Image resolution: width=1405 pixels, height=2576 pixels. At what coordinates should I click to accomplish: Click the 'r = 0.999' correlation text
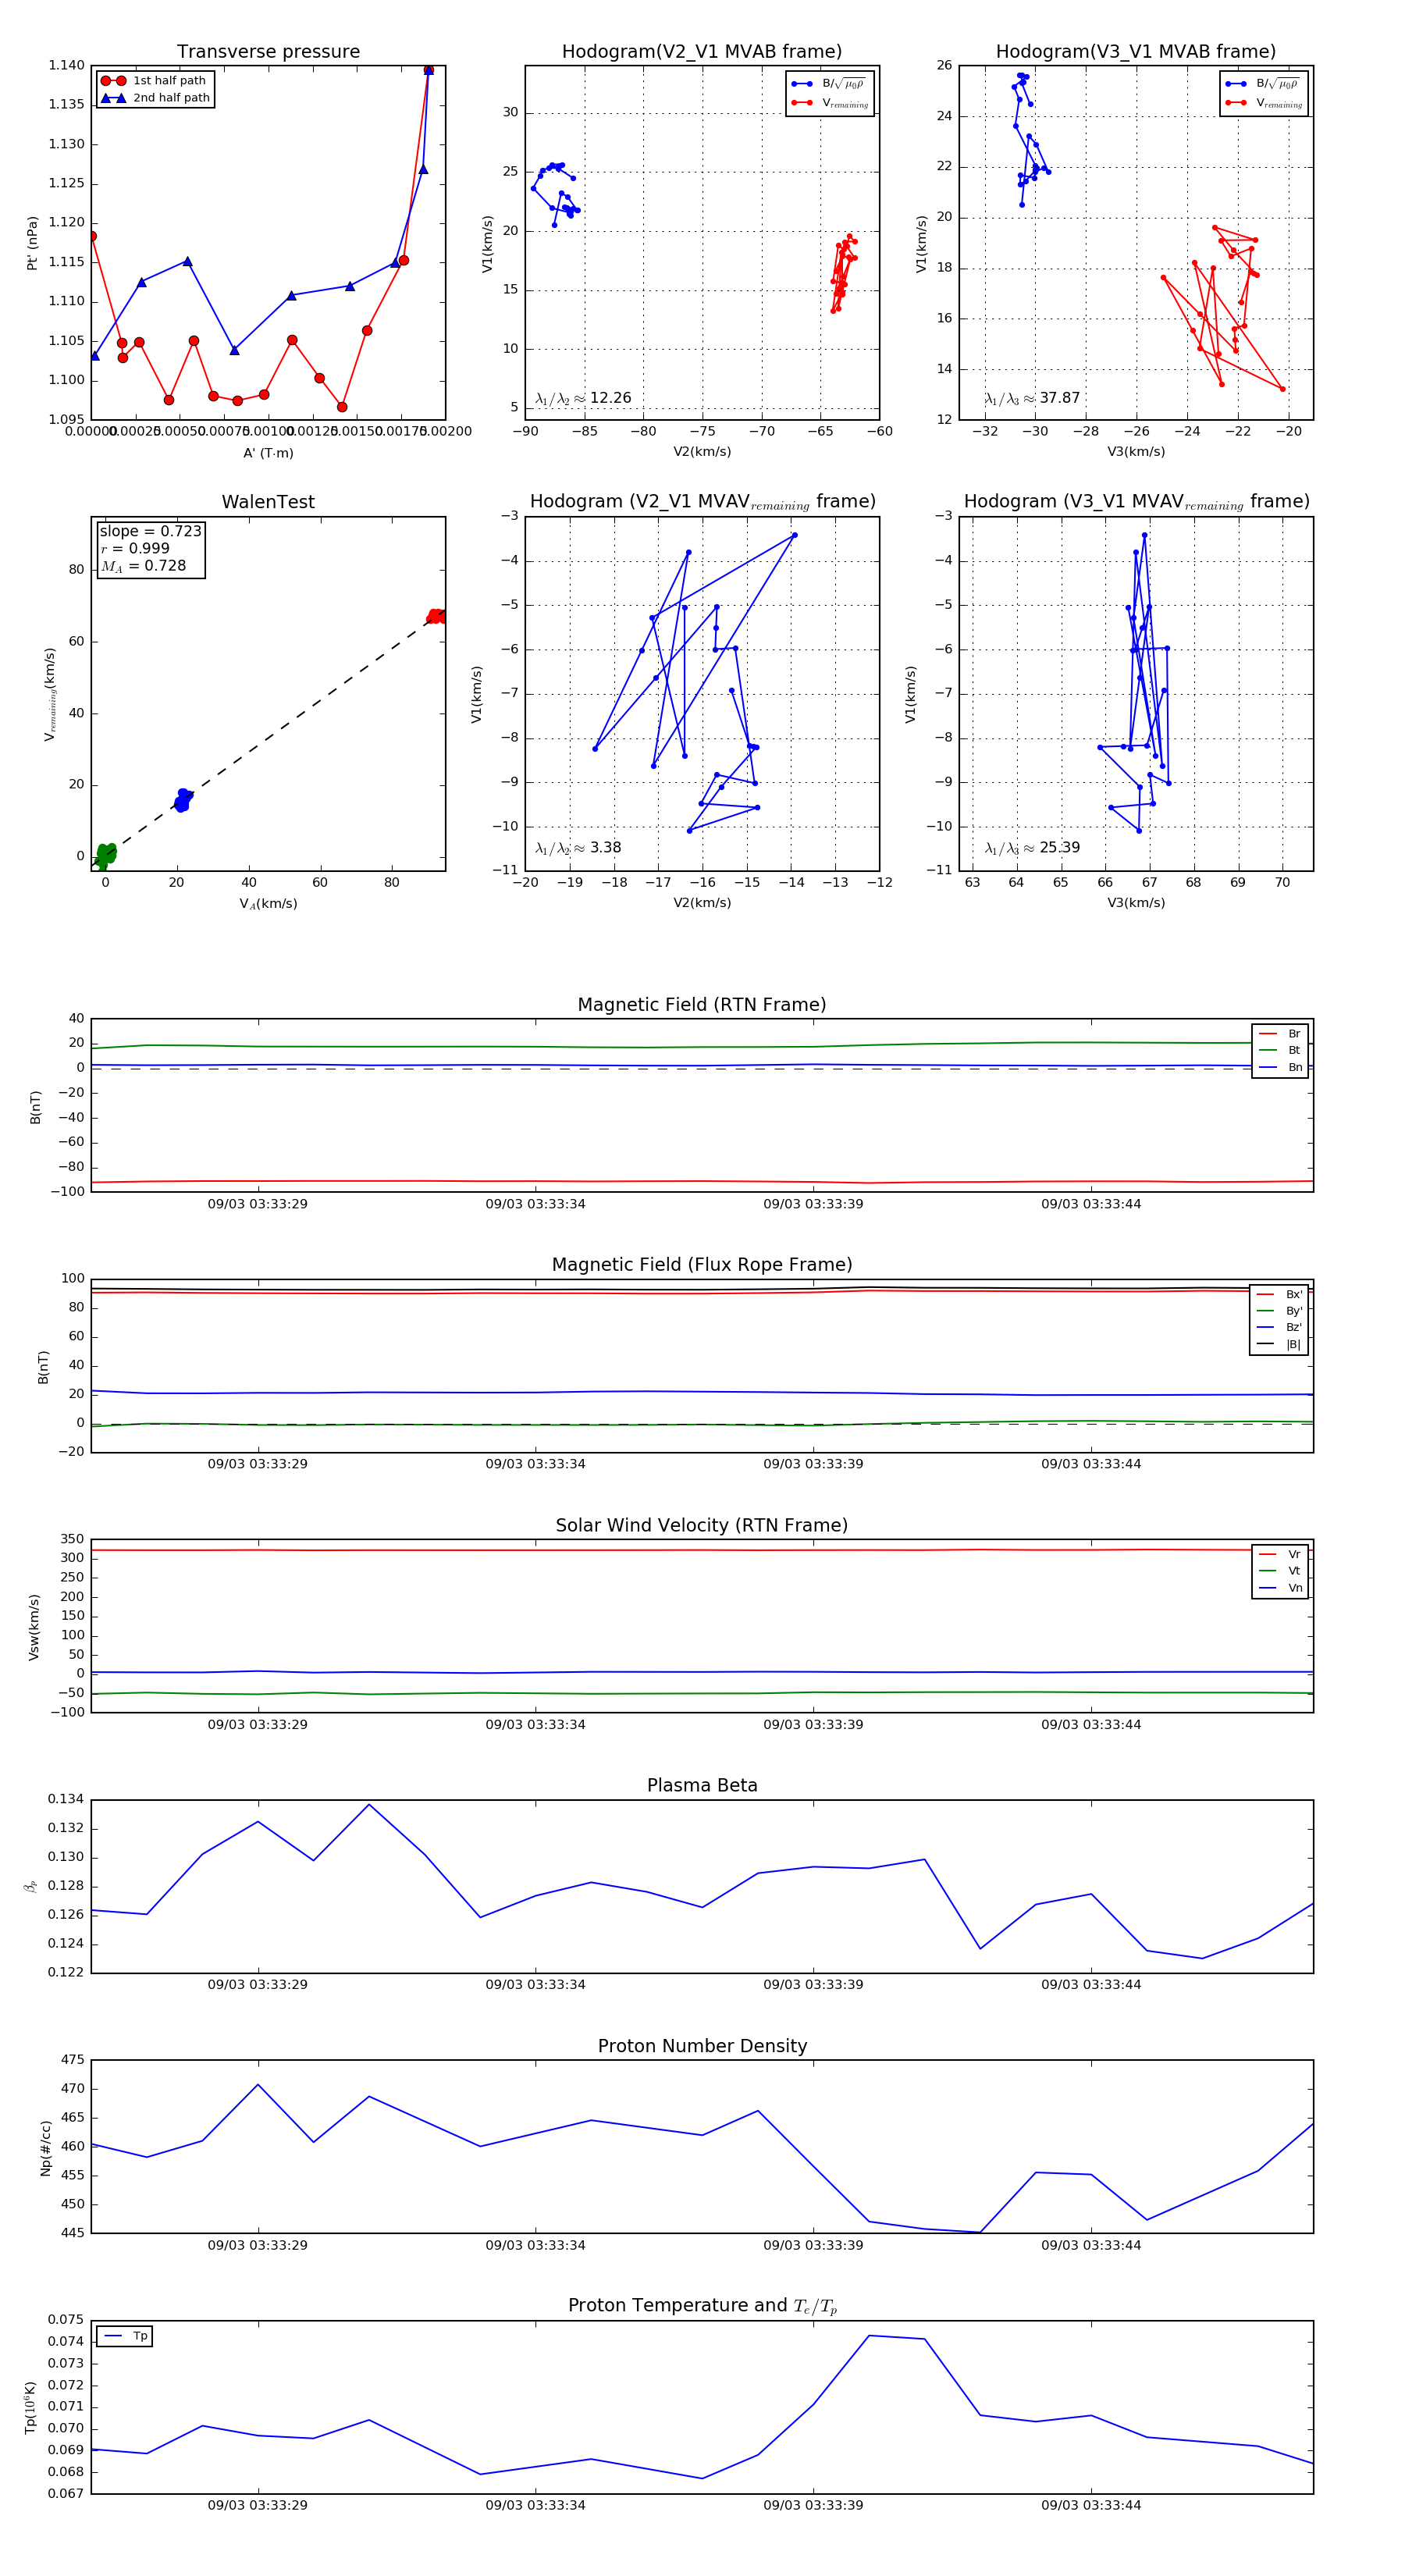point(135,548)
